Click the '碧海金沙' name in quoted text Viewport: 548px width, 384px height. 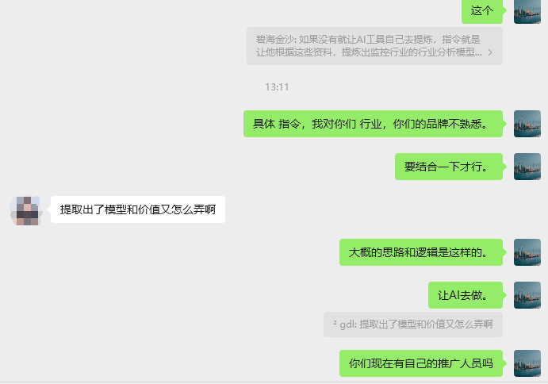274,40
